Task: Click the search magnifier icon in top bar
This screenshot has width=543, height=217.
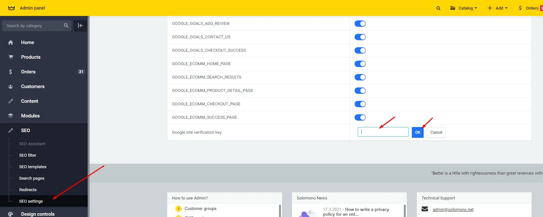Action: (438, 8)
